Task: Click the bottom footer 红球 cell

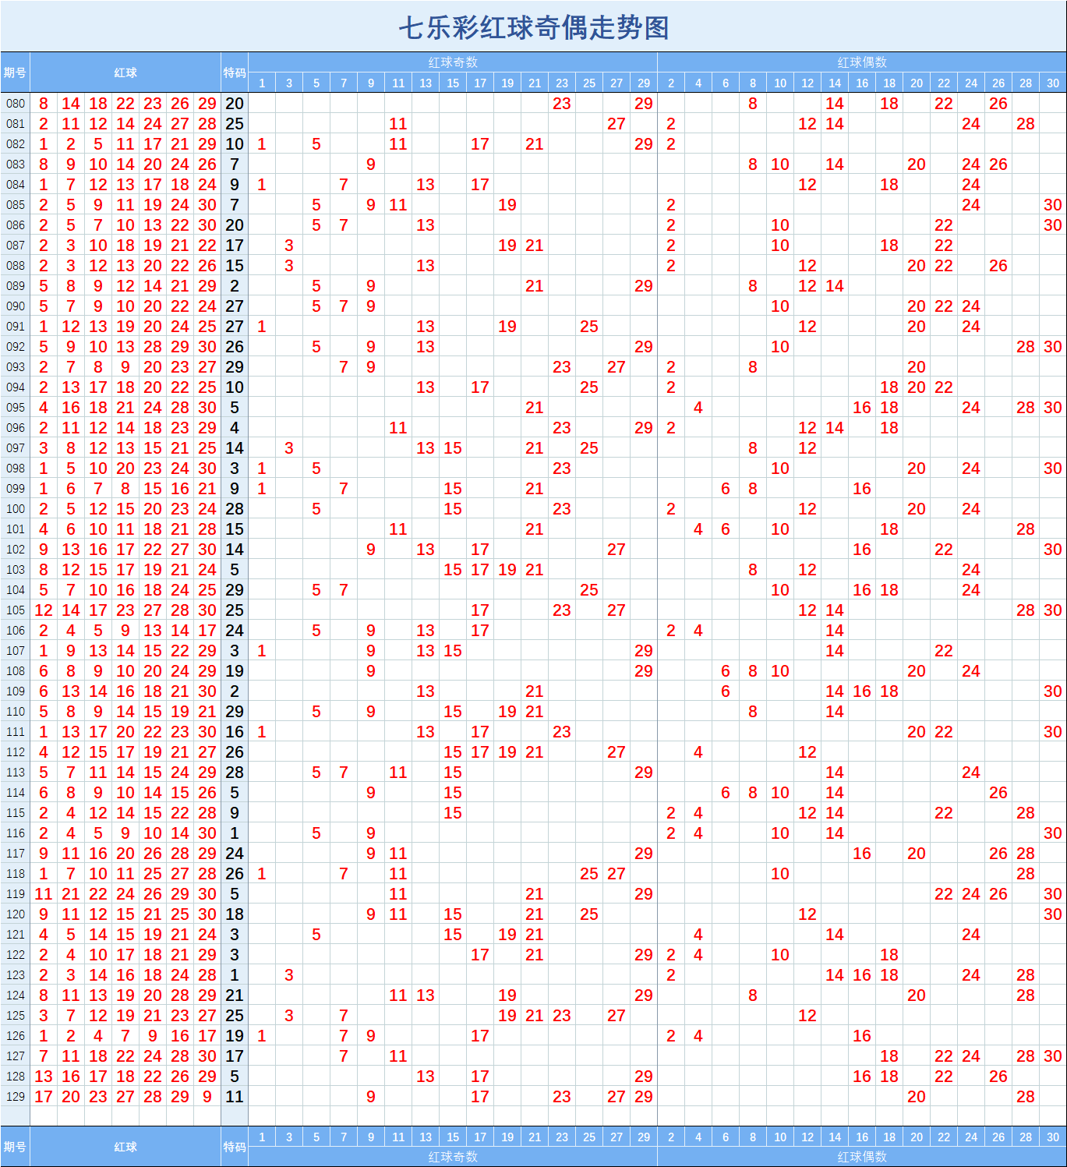Action: (125, 1147)
